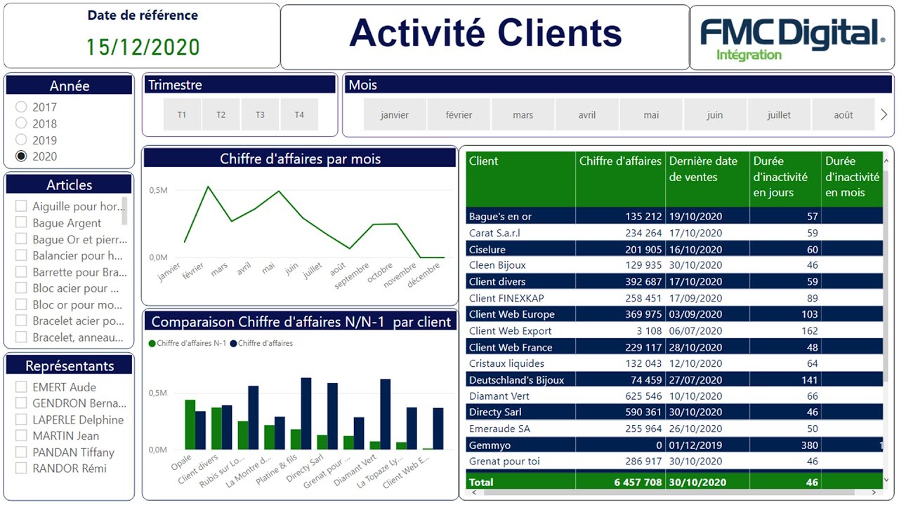Check the Bracelet acier po... checkbox
Viewport: 899px width, 505px height.
[21, 321]
